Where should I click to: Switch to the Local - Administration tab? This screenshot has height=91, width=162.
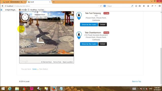click(x=14, y=2)
